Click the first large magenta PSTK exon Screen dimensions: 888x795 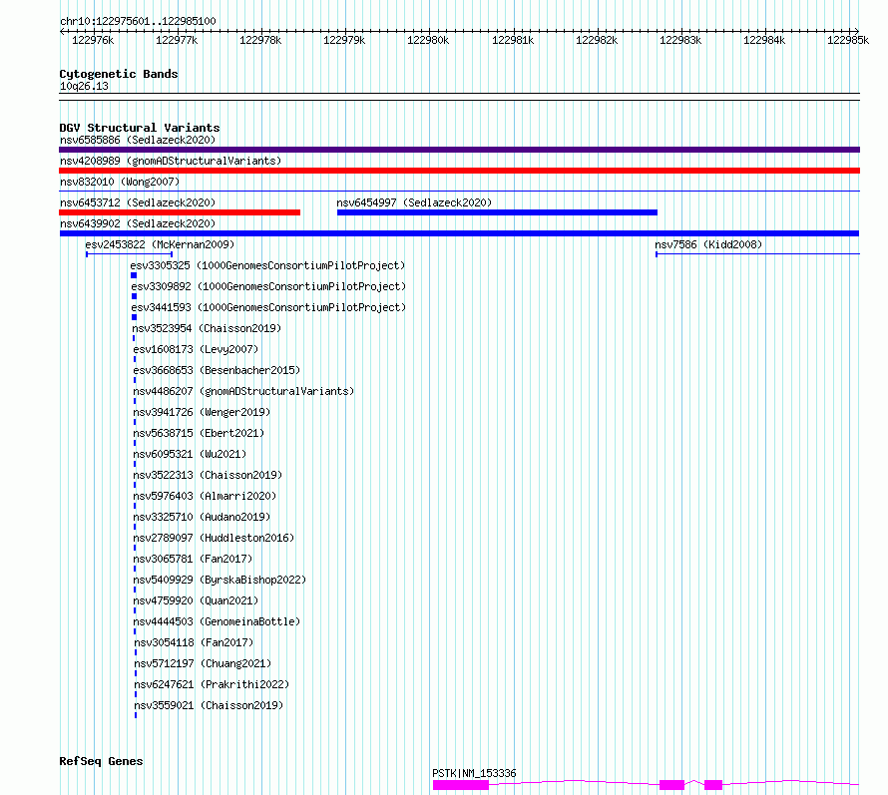tap(461, 785)
